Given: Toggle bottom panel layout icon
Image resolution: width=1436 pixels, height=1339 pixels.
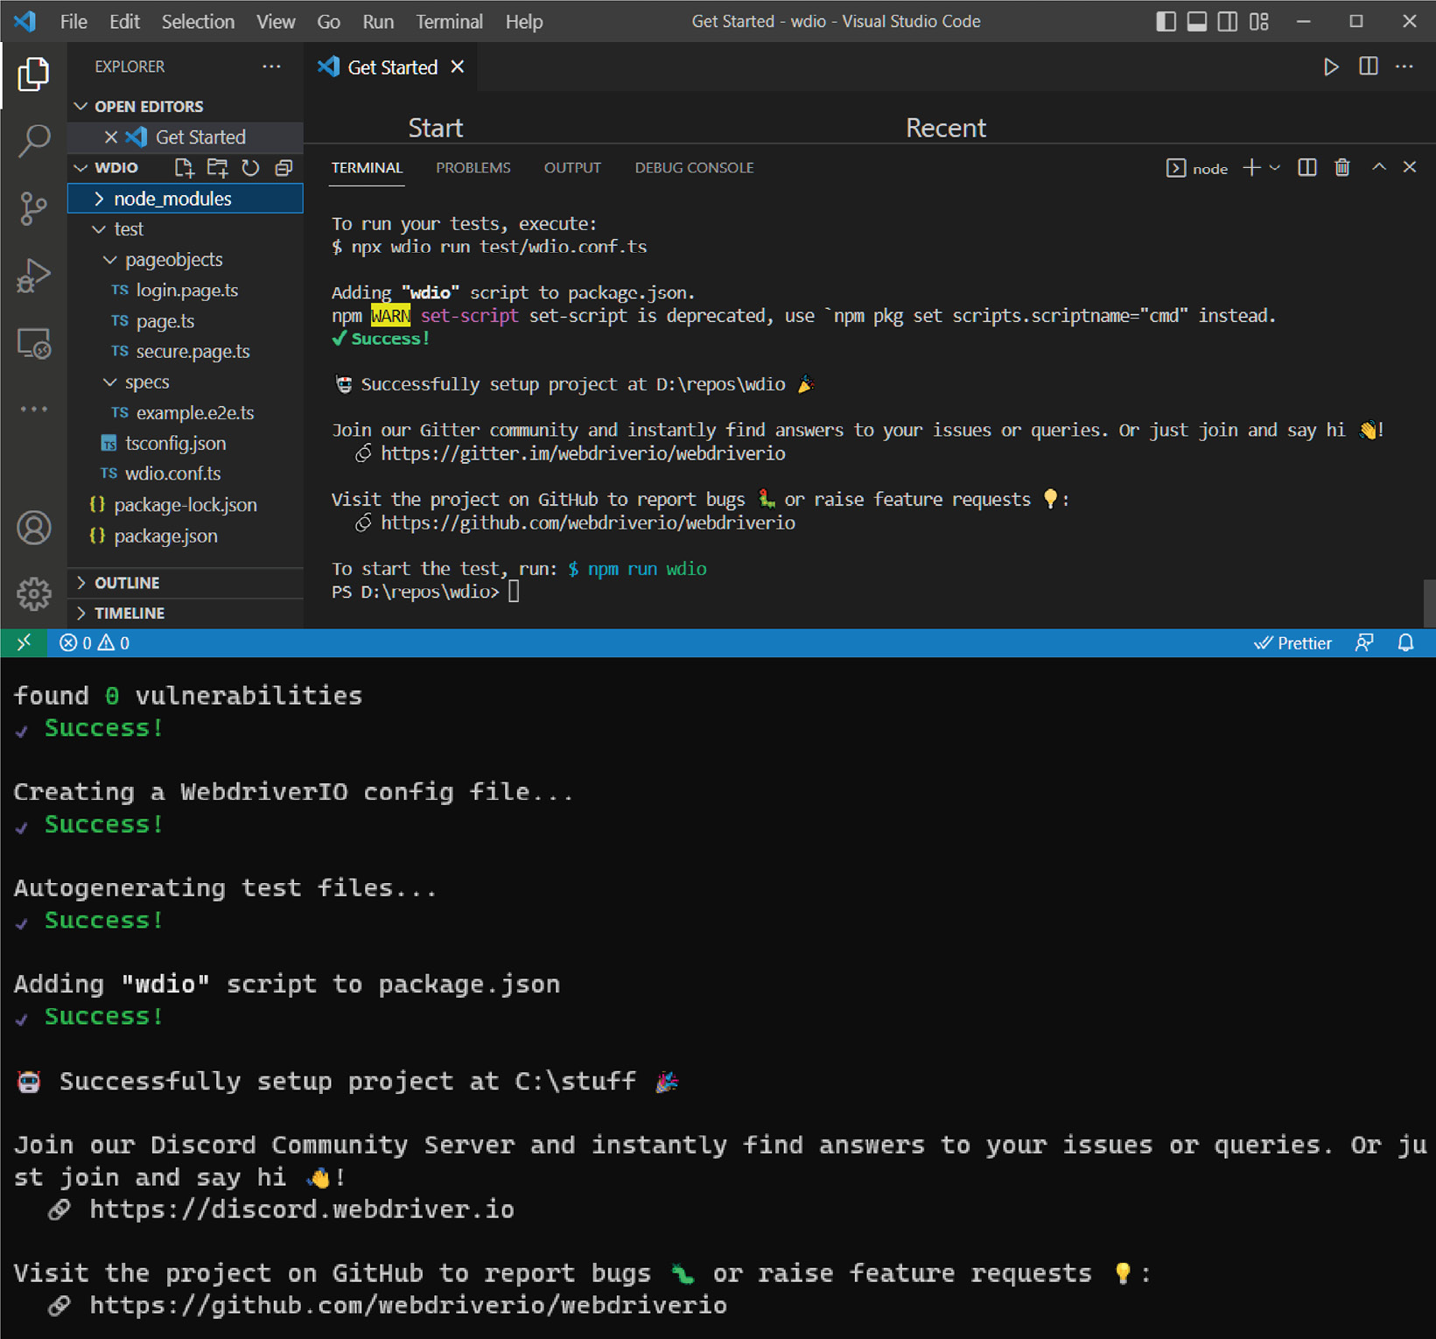Looking at the screenshot, I should 1197,22.
